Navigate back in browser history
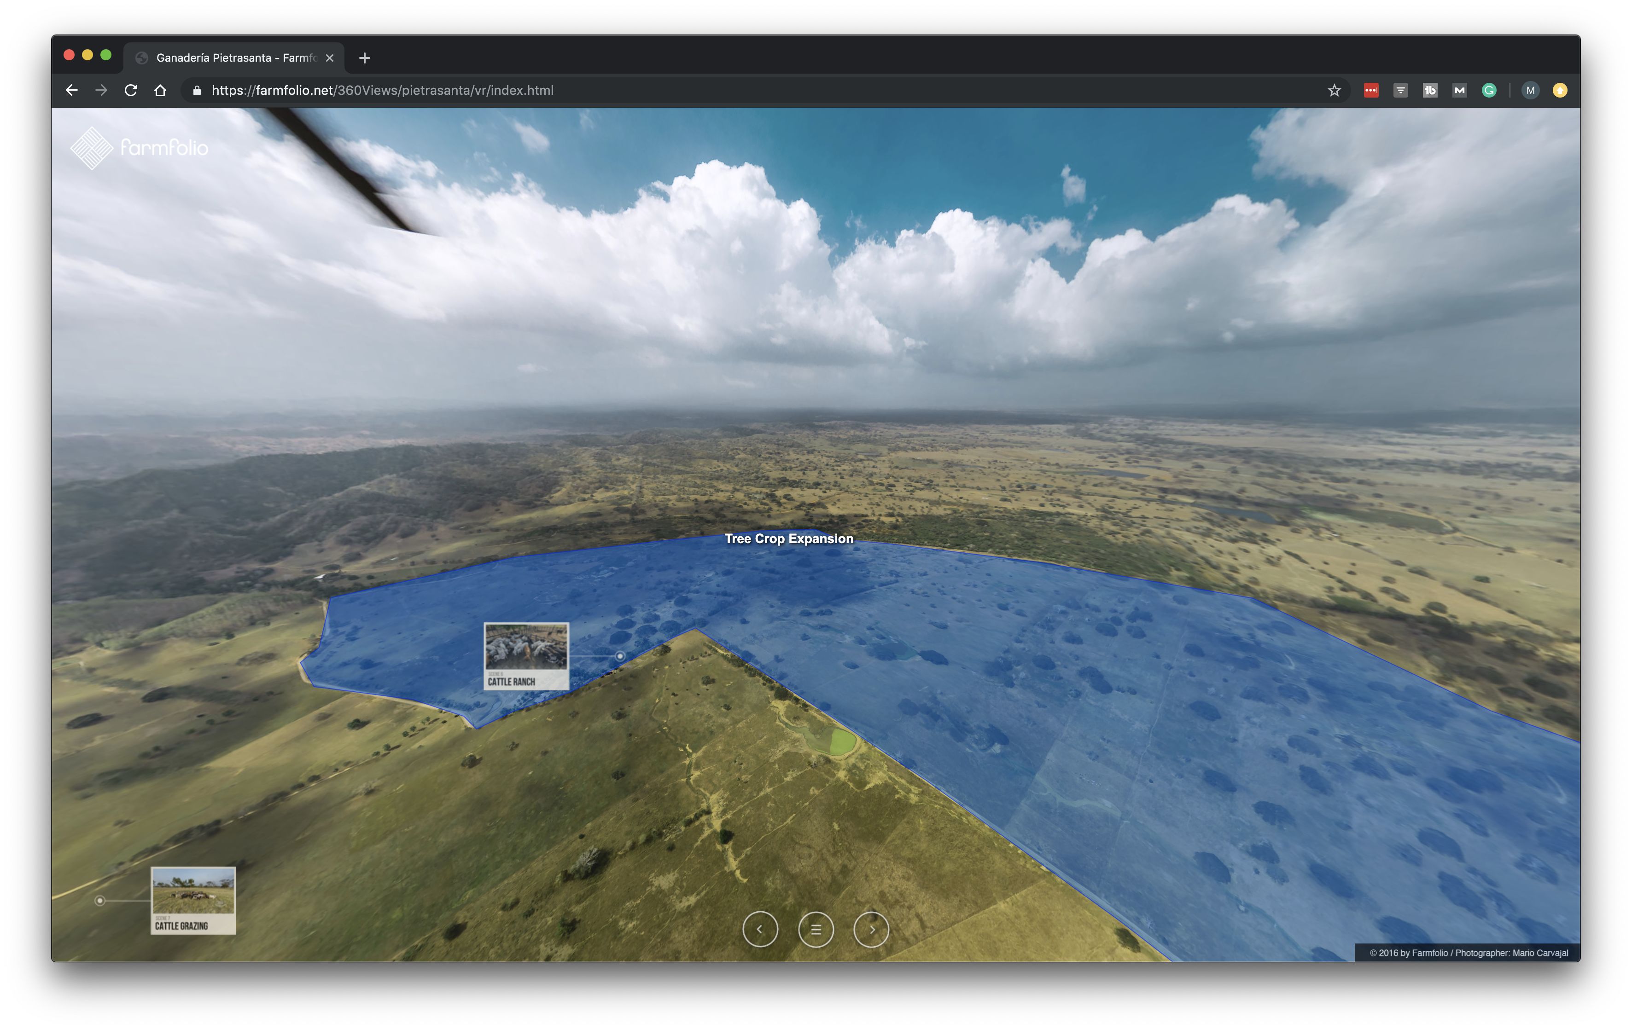1632x1030 pixels. pyautogui.click(x=72, y=90)
